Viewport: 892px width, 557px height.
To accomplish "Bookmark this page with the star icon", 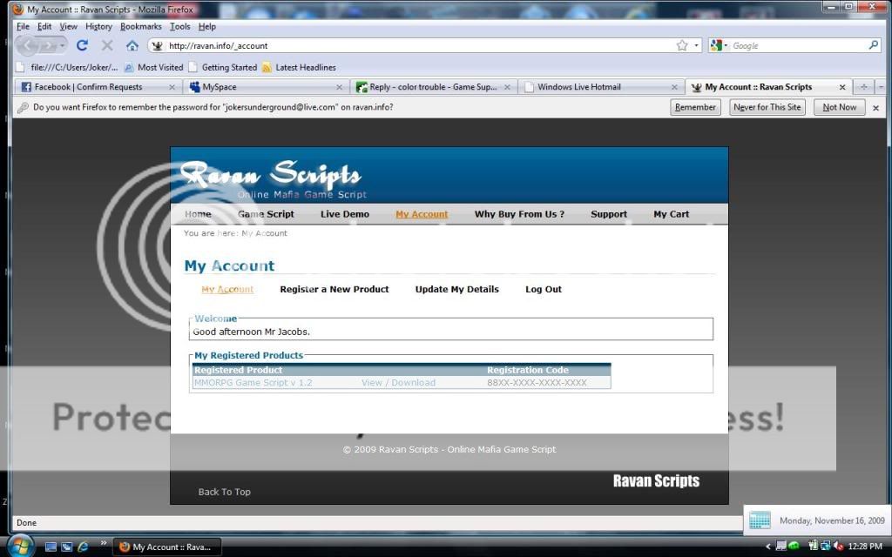I will [682, 45].
